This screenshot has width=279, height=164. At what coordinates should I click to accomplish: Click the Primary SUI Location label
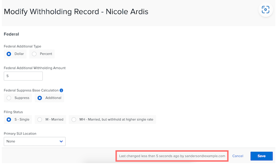point(20,133)
